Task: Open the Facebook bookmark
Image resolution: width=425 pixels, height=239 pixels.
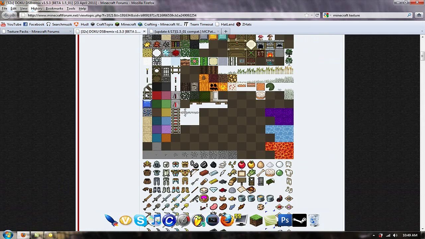Action: point(34,24)
